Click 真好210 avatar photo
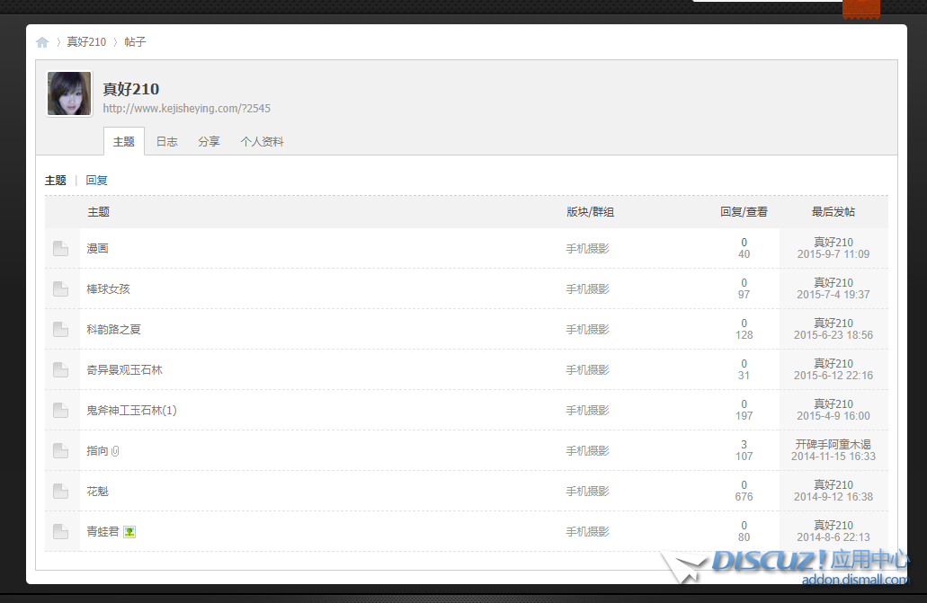The width and height of the screenshot is (927, 603). [x=69, y=94]
